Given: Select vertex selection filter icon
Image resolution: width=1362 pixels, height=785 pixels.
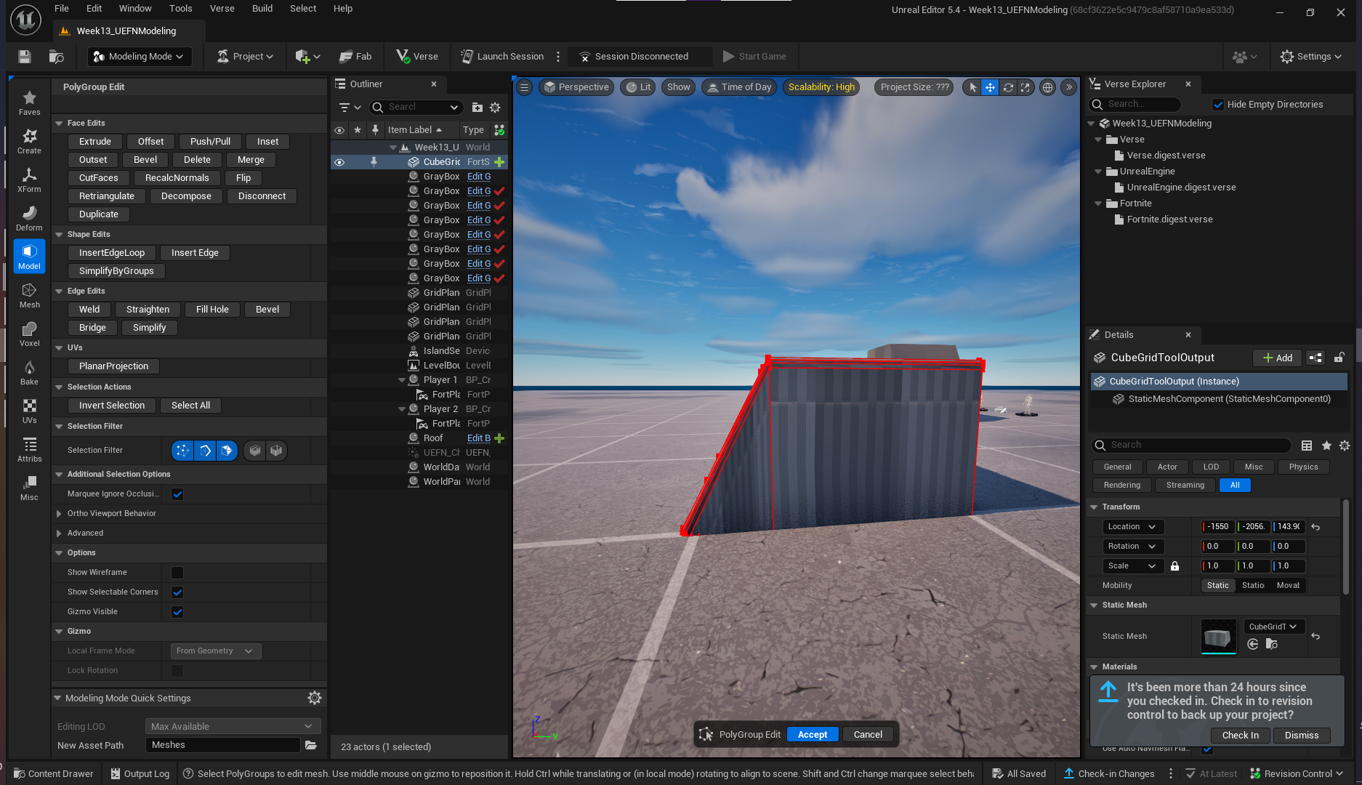Looking at the screenshot, I should coord(182,451).
